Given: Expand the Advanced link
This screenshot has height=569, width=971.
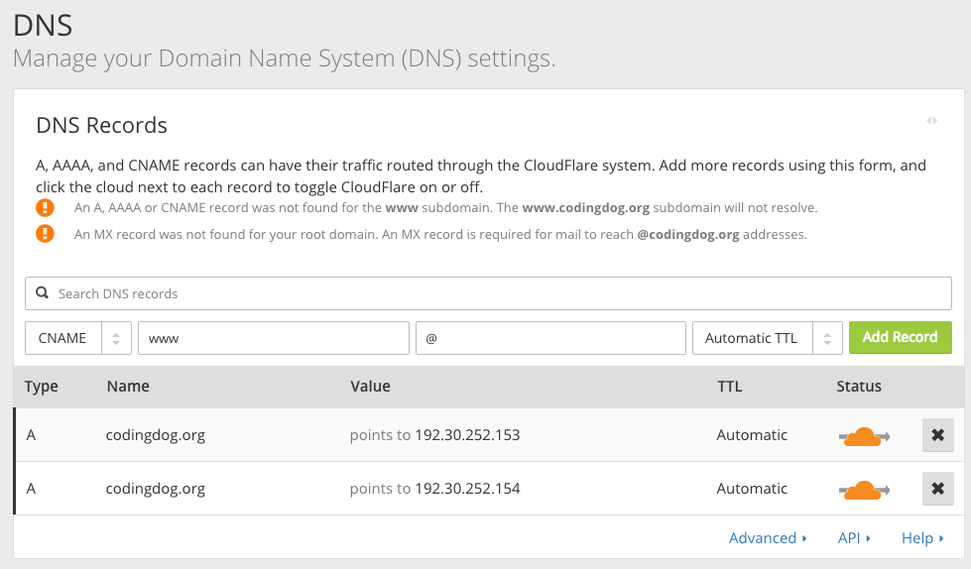Looking at the screenshot, I should pyautogui.click(x=768, y=538).
